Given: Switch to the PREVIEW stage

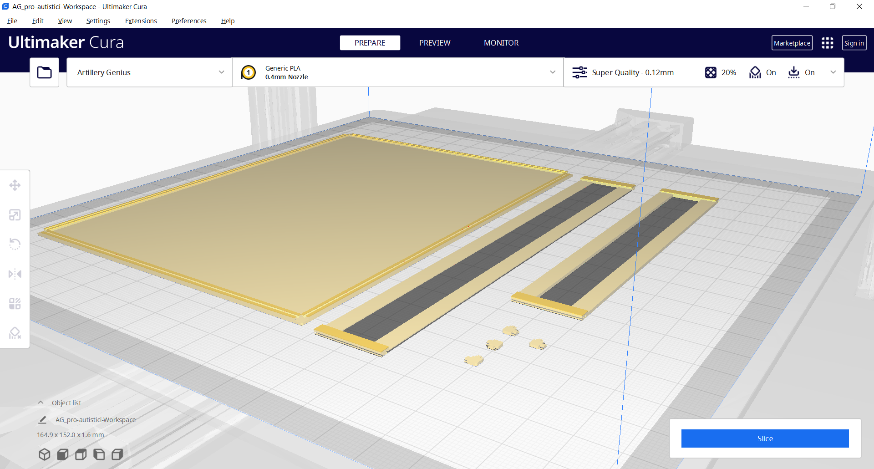Looking at the screenshot, I should pyautogui.click(x=435, y=43).
